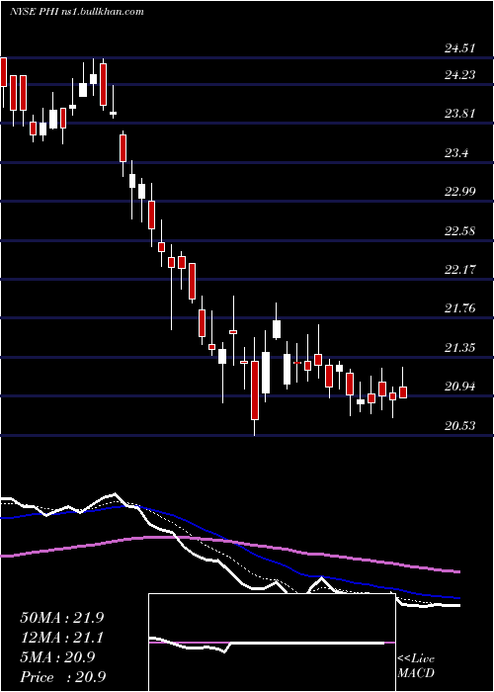Click the 5MA : 20.9 readout
Image resolution: width=494 pixels, height=692 pixels.
(57, 657)
